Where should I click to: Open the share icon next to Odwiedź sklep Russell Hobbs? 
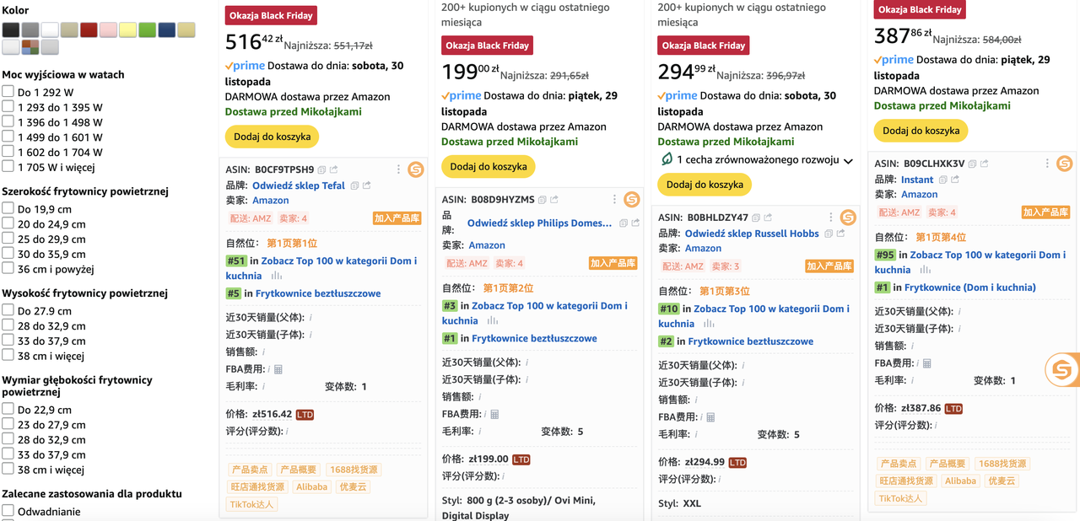point(840,234)
